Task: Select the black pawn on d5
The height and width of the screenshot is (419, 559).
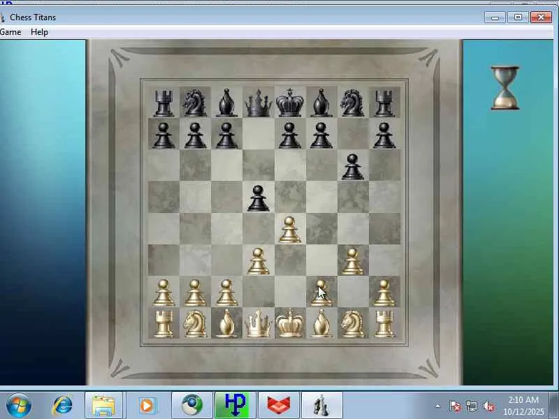Action: (x=258, y=198)
